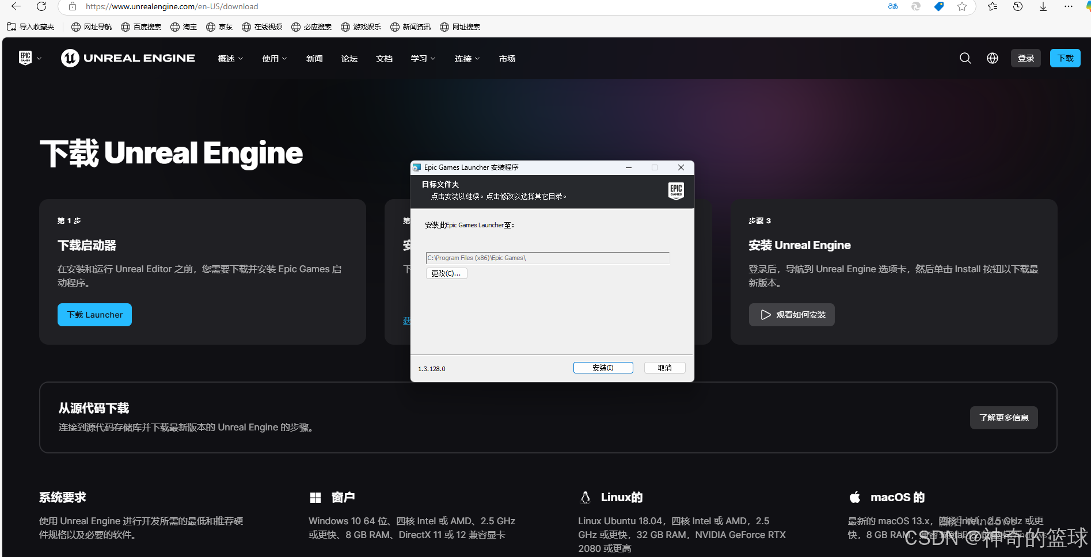Click blue 下载 button in navbar
The width and height of the screenshot is (1091, 557).
(x=1065, y=58)
